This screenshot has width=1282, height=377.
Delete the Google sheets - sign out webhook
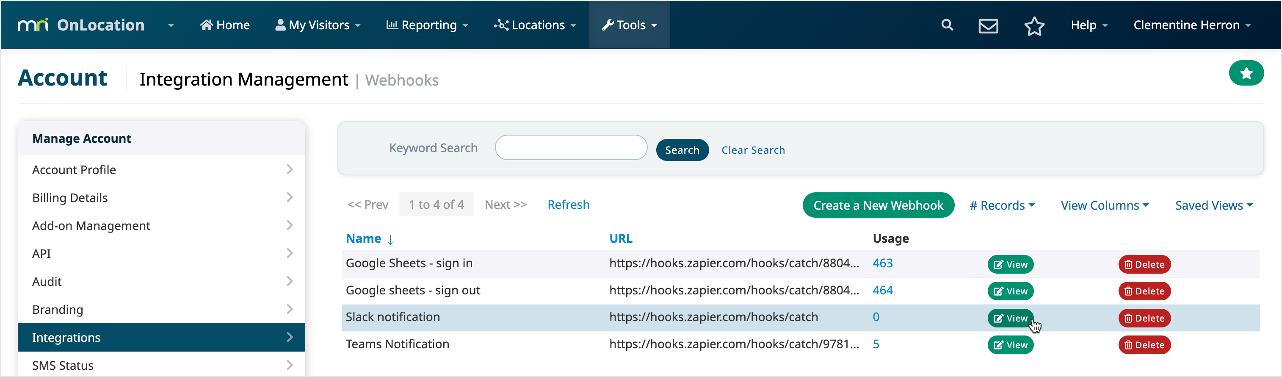(1144, 291)
